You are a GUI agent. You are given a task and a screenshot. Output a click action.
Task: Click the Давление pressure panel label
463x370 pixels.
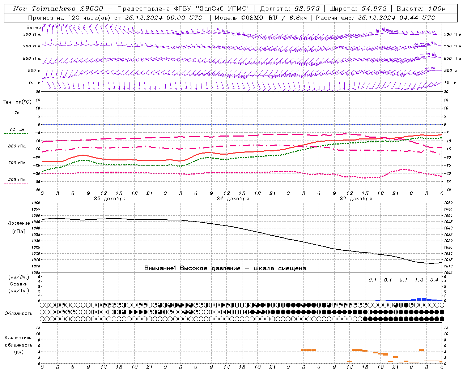(x=19, y=223)
